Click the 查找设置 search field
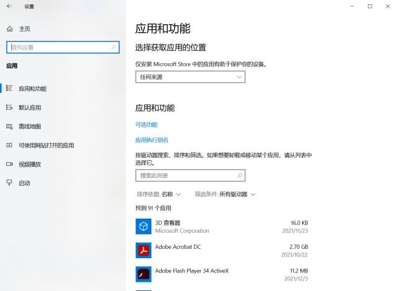 pos(59,47)
